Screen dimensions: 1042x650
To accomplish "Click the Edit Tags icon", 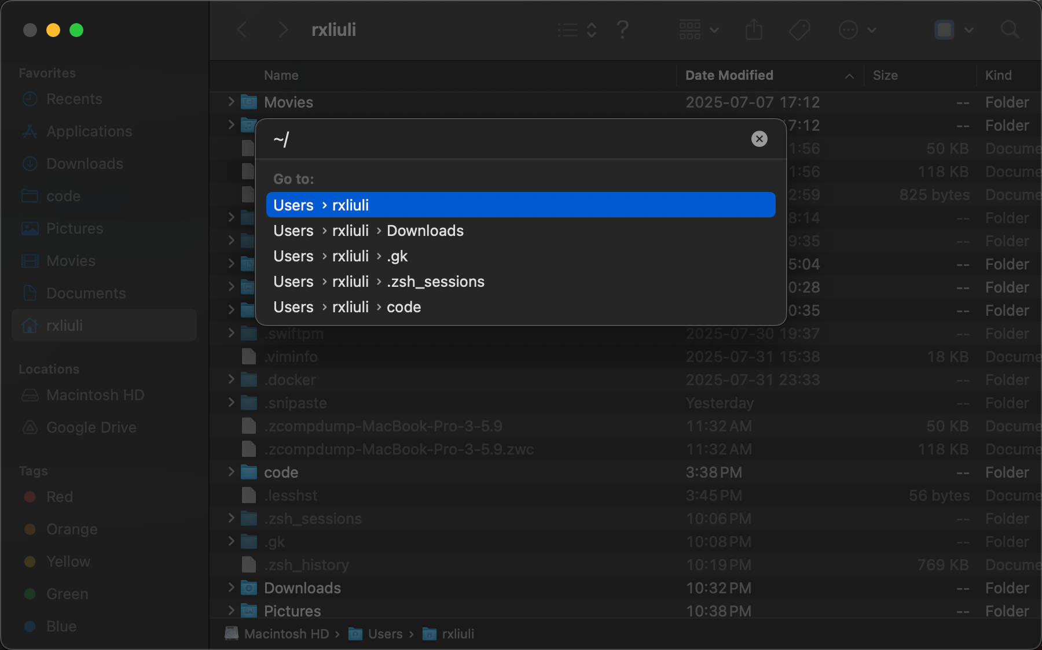I will click(x=799, y=29).
